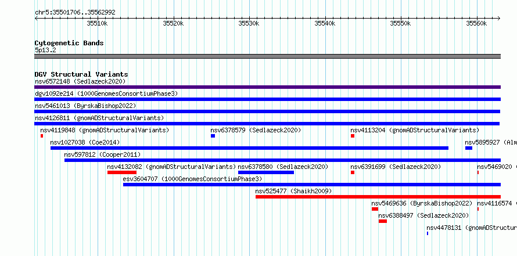
Task: Select the tiny blue nsv4478131 marker
Action: 428,233
